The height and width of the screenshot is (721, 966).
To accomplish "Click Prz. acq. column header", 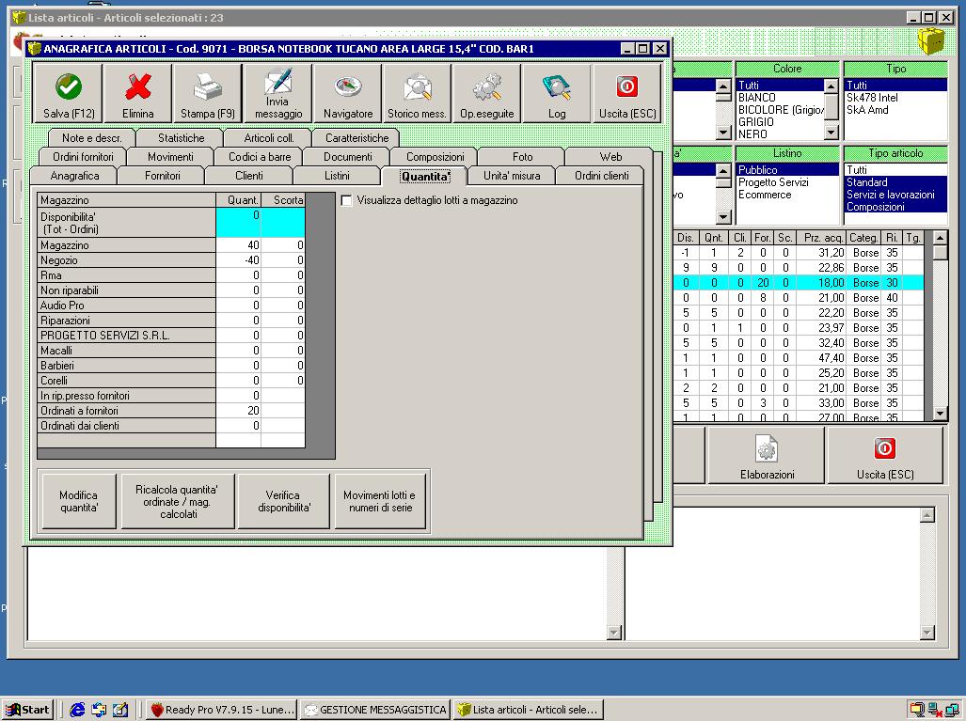I will point(822,238).
